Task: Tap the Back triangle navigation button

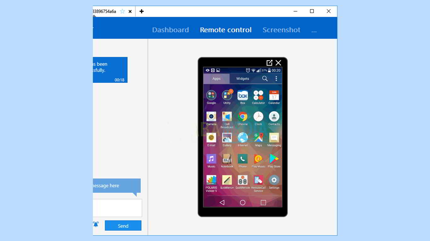Action: coord(222,203)
